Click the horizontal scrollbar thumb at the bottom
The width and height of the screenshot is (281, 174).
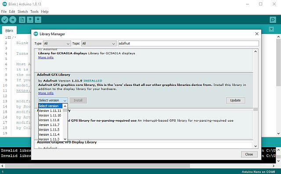click(97, 166)
